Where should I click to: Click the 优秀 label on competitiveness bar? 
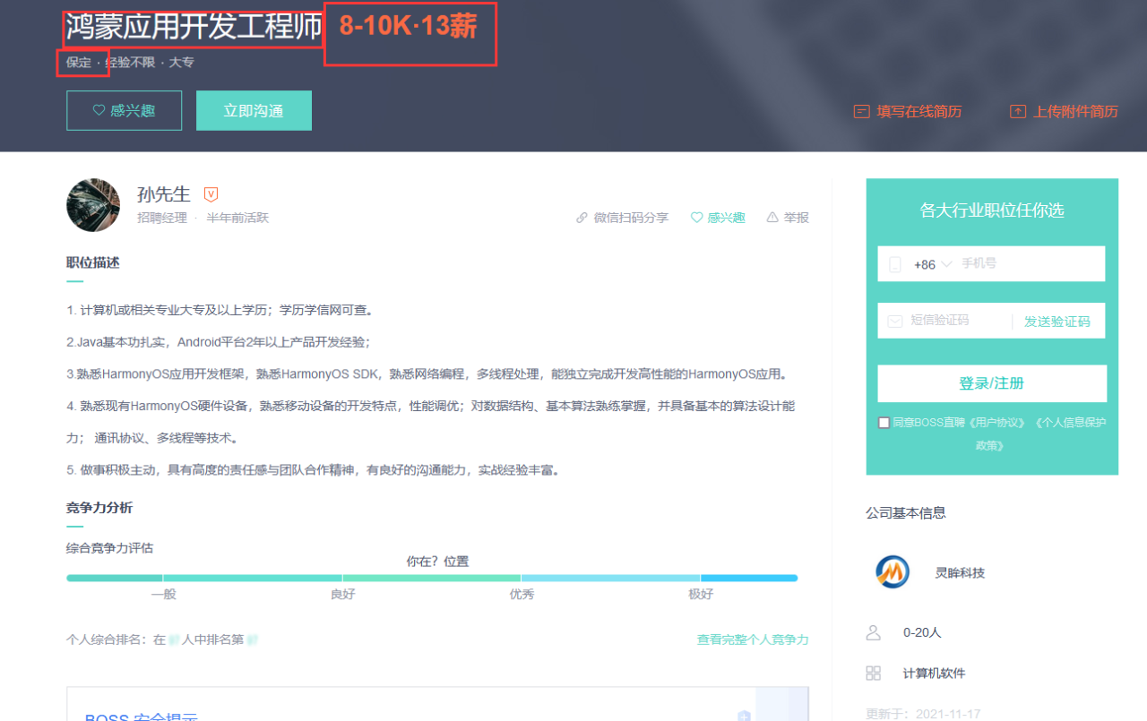click(x=522, y=594)
